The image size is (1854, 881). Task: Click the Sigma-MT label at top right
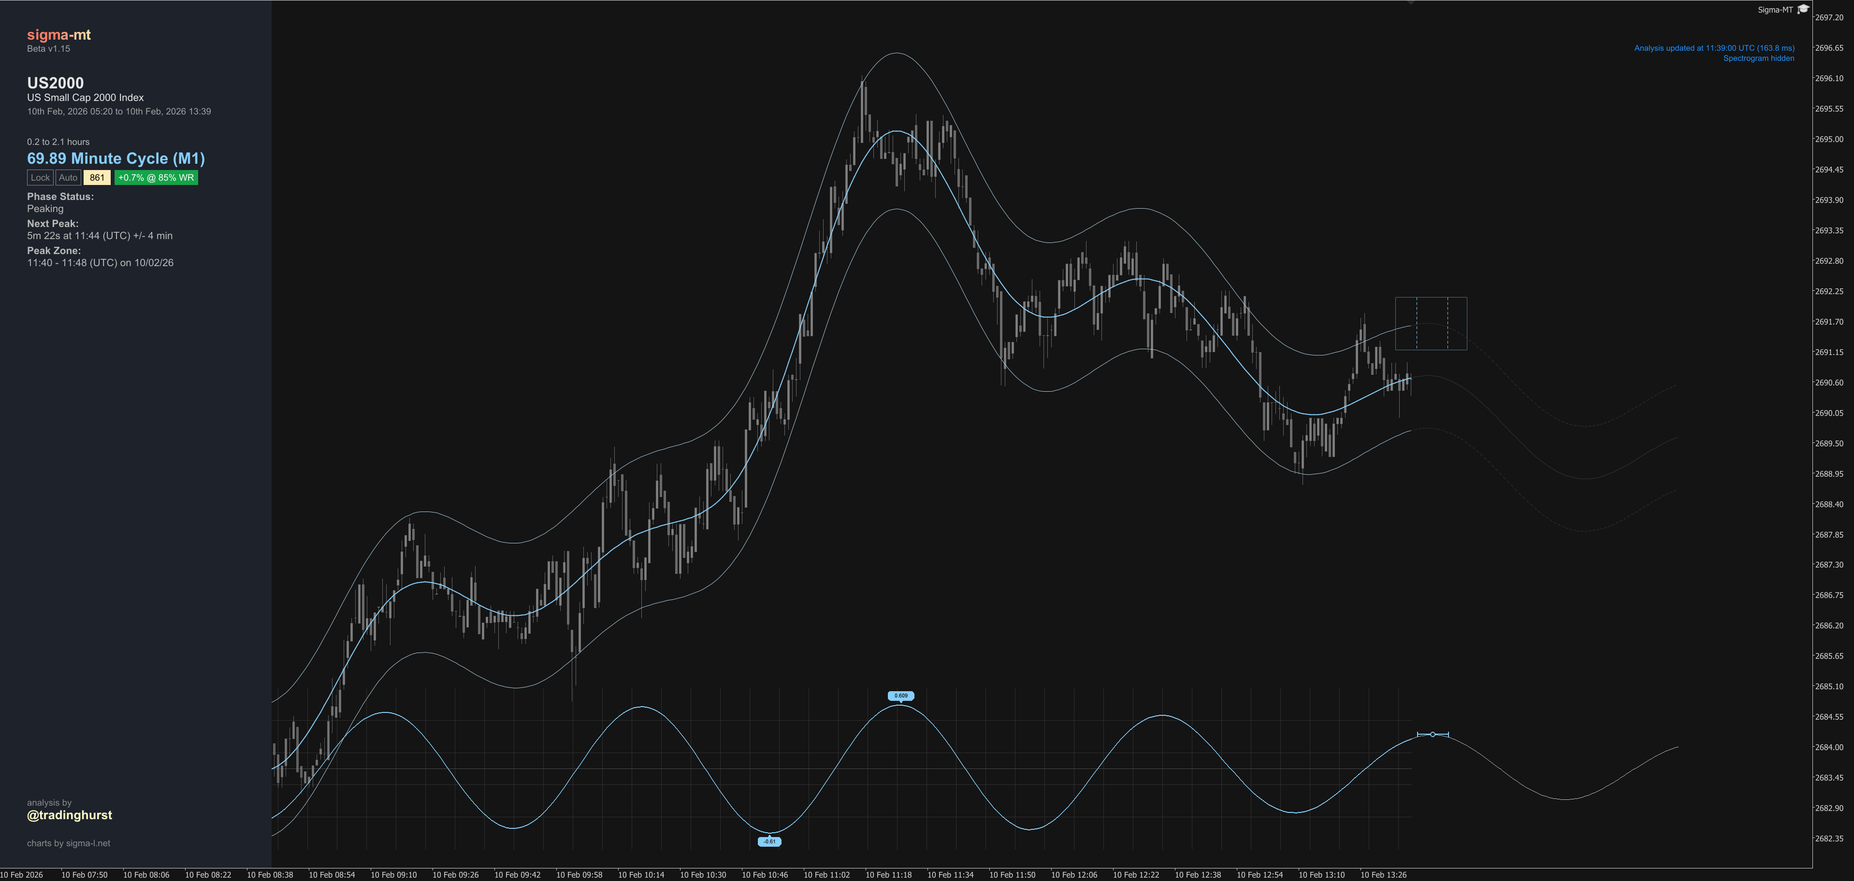[1775, 9]
